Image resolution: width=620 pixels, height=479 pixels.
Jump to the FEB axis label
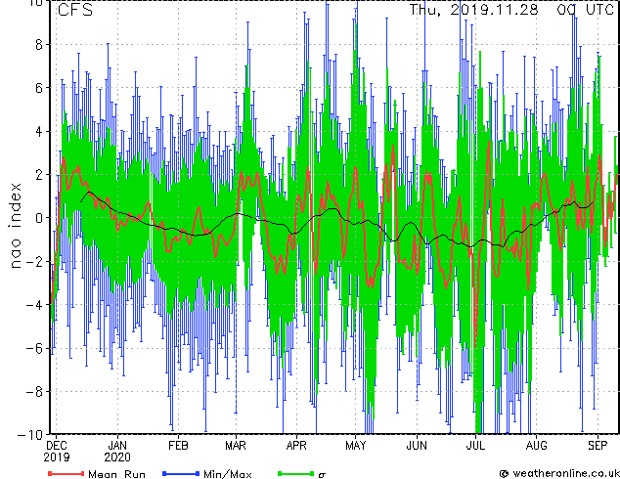(x=177, y=443)
